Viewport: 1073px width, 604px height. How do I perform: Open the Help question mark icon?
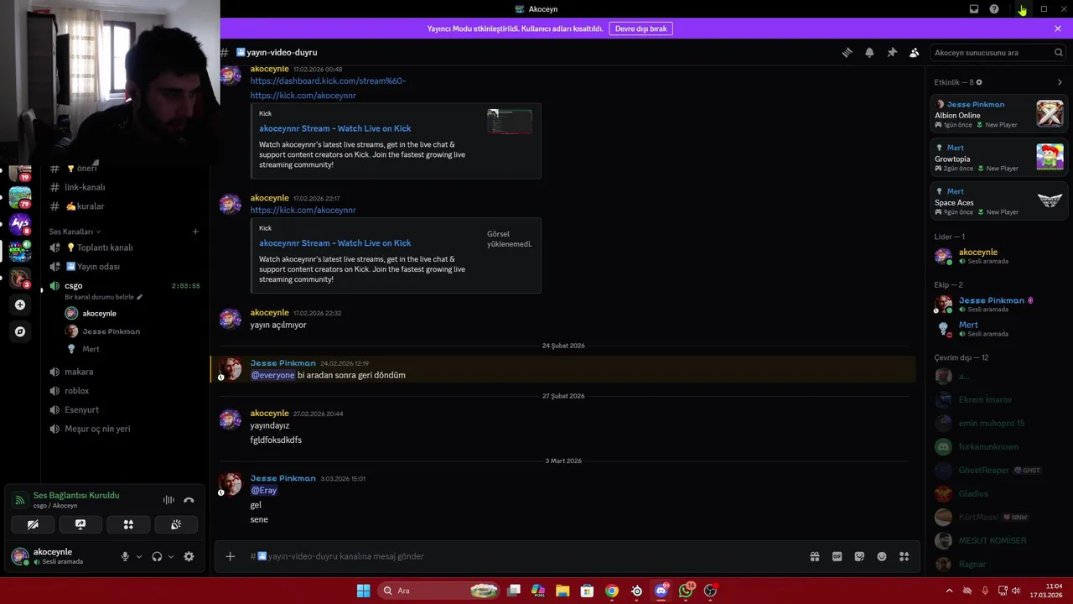[x=994, y=9]
